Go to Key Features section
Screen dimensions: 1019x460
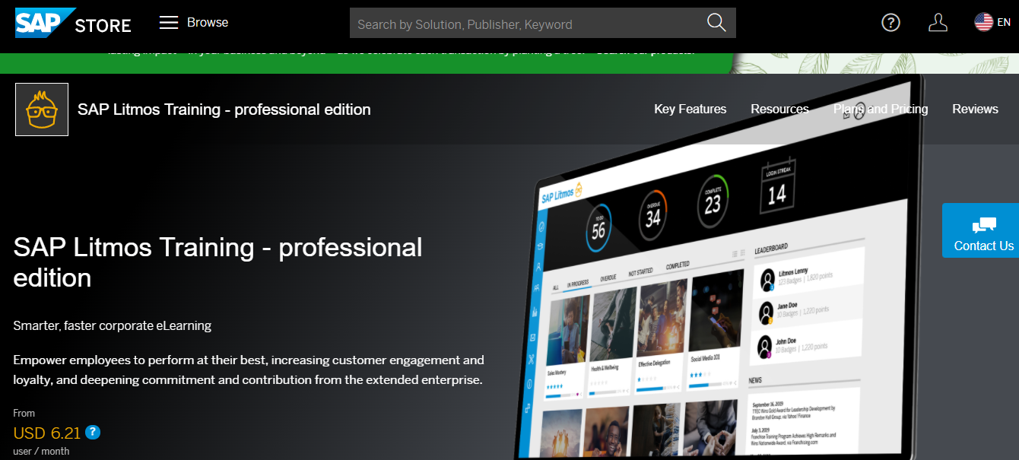pos(690,109)
